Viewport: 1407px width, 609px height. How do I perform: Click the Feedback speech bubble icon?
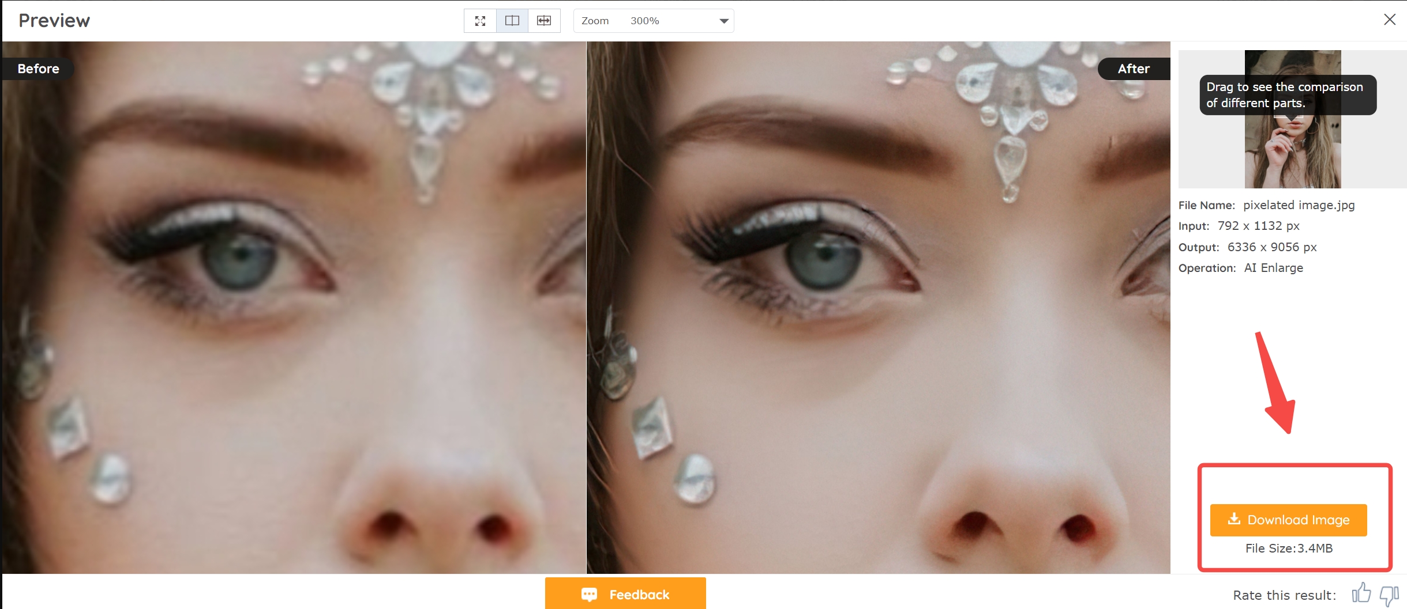tap(589, 595)
